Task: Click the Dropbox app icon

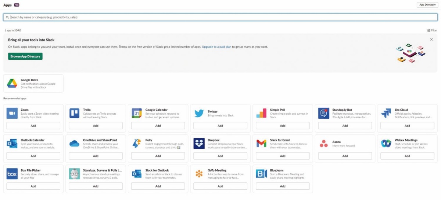Action: click(x=199, y=144)
